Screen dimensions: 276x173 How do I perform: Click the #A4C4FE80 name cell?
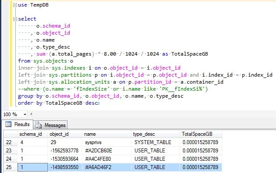(x=106, y=159)
